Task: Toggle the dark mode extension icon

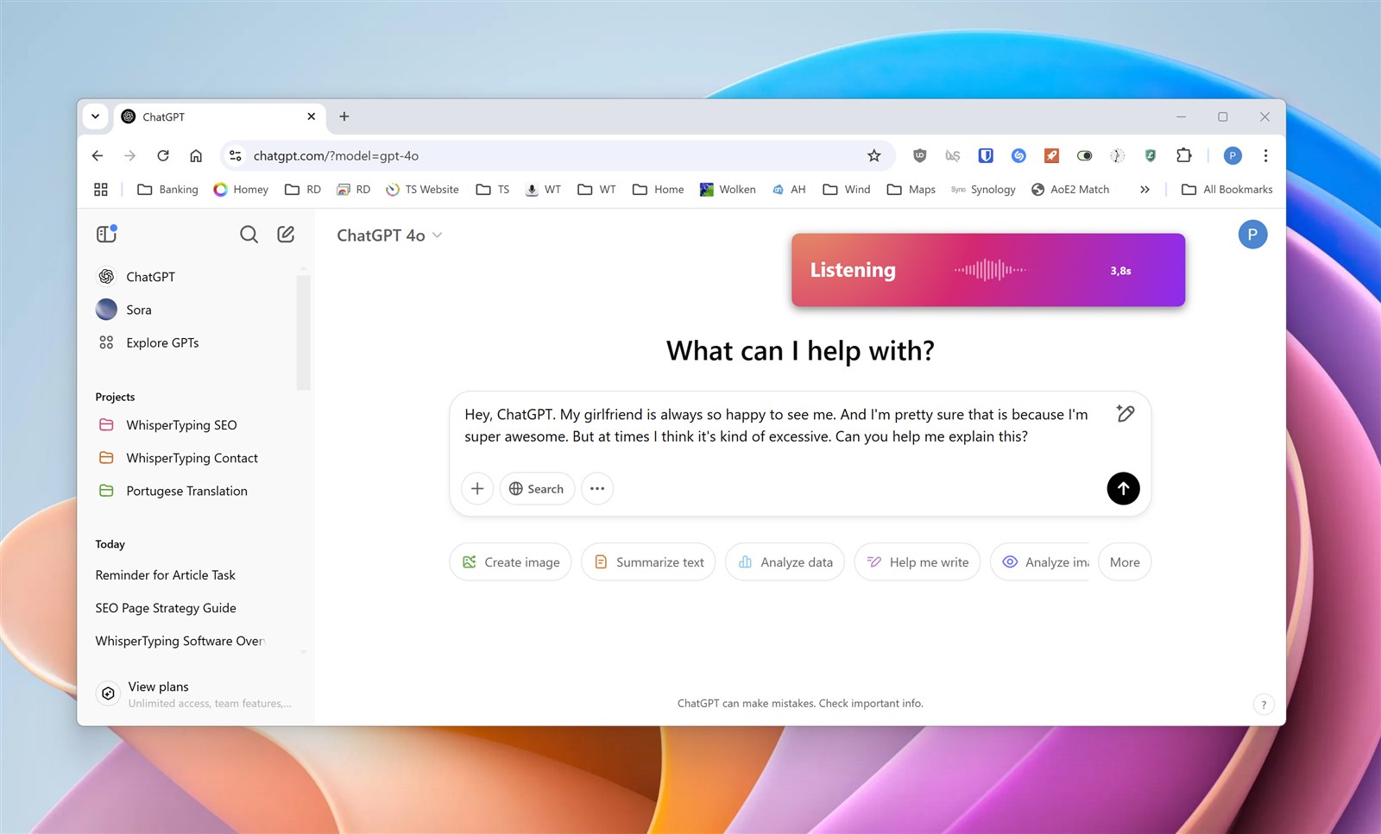Action: 1085,155
